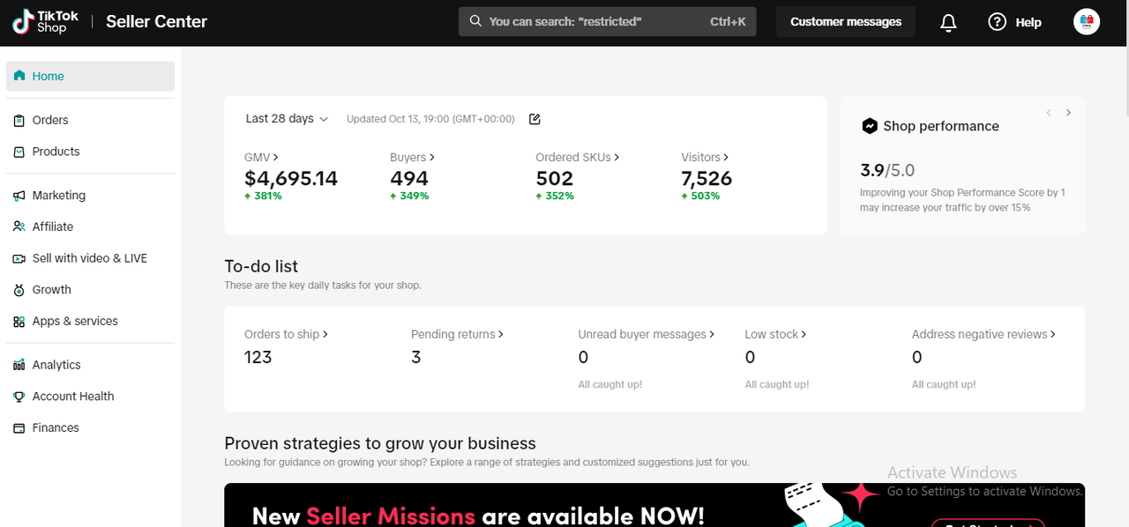This screenshot has height=527, width=1129.
Task: Click the Account Health trophy icon
Action: (19, 397)
